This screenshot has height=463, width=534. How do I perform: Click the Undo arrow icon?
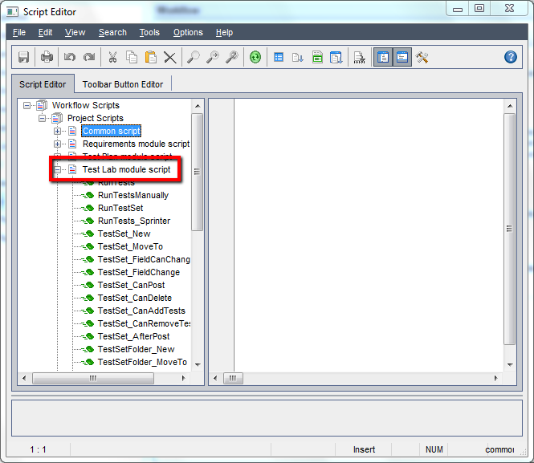(x=70, y=57)
